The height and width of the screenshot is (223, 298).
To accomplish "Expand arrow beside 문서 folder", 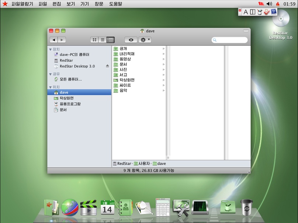I will point(164,64).
